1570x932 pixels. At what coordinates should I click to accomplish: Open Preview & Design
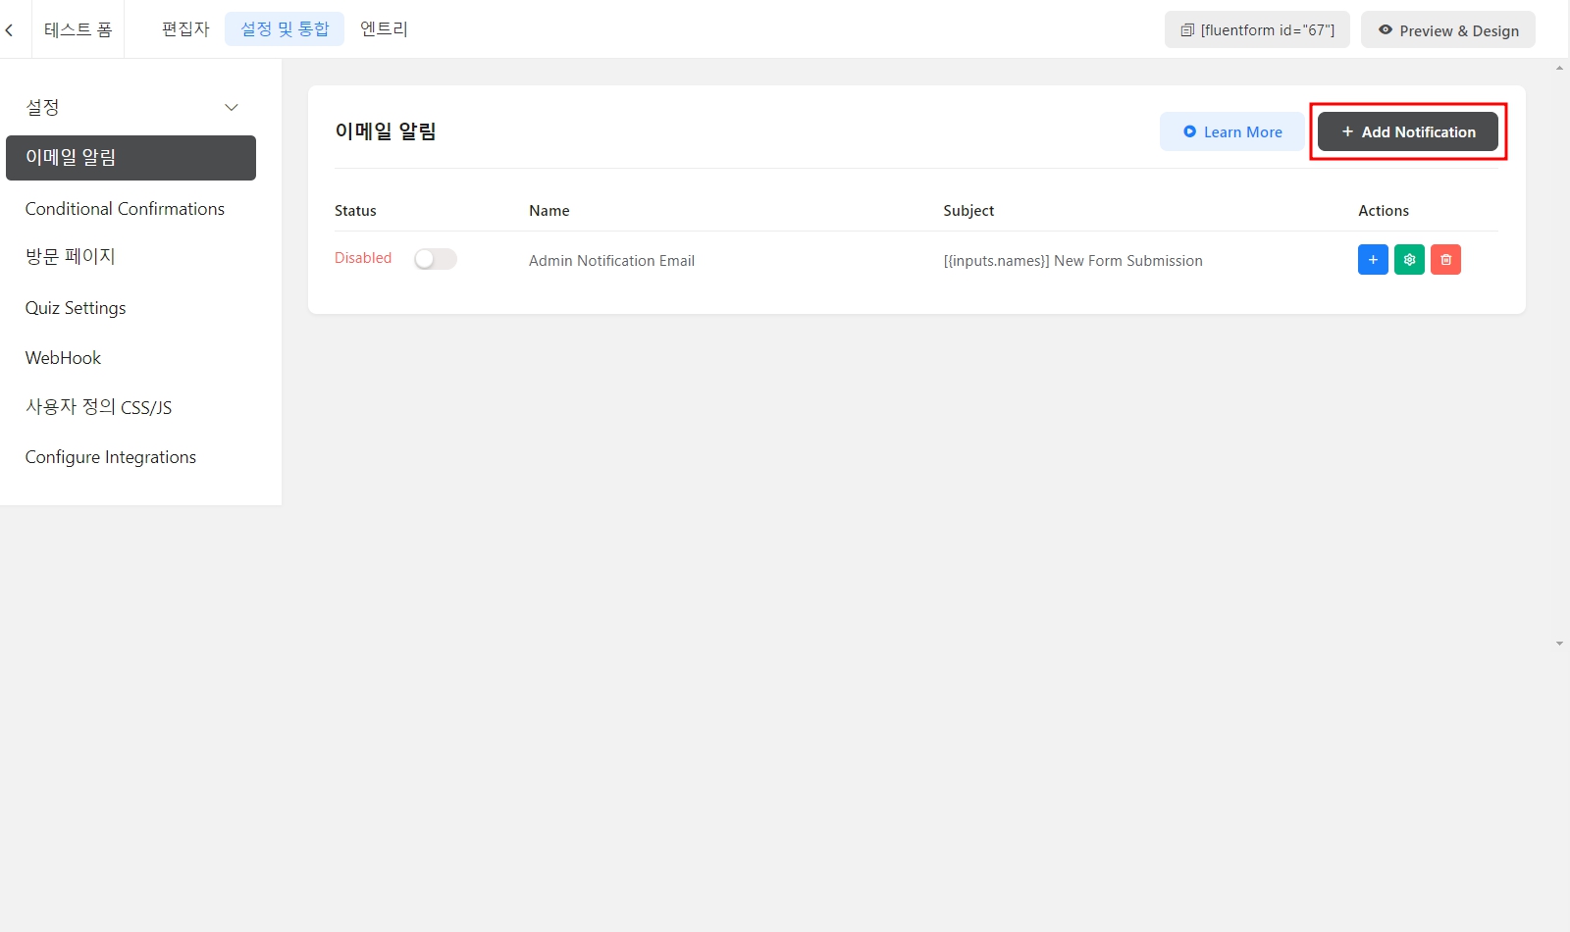[x=1448, y=29]
